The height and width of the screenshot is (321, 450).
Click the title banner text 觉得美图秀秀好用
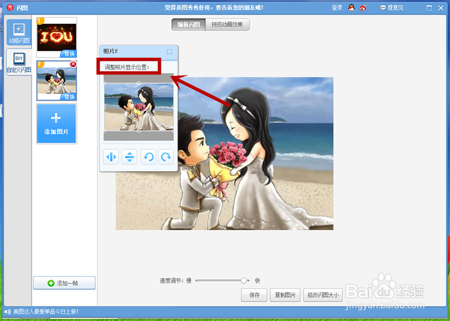(214, 8)
